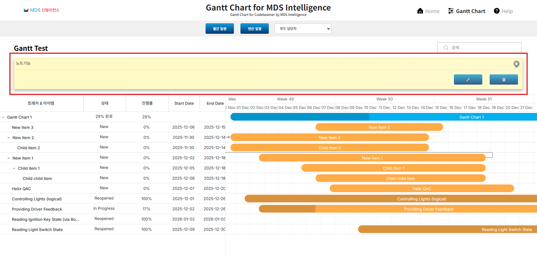The height and width of the screenshot is (256, 537).
Task: Click the New Item 3 bar on the timeline
Action: (x=379, y=127)
